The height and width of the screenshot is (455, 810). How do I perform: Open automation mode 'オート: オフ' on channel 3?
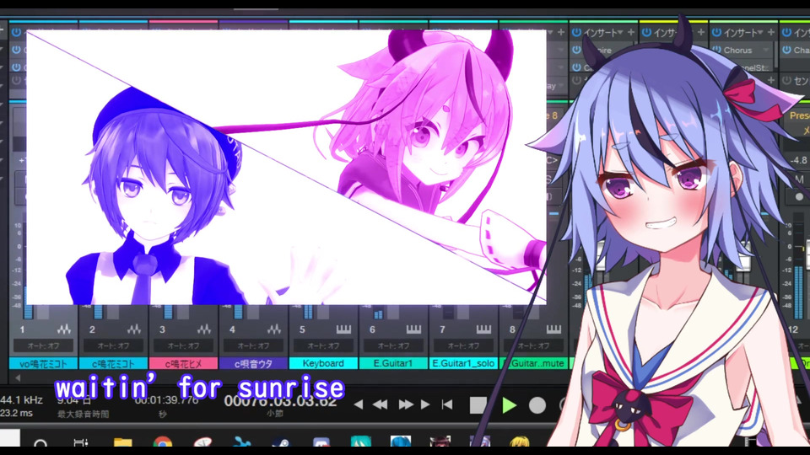pyautogui.click(x=183, y=345)
